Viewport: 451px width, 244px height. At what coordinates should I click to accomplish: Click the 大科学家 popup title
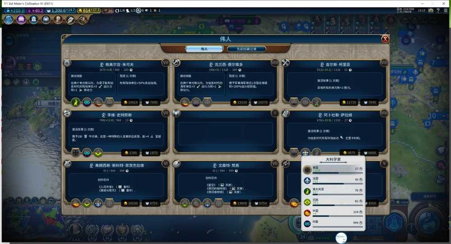tap(333, 159)
